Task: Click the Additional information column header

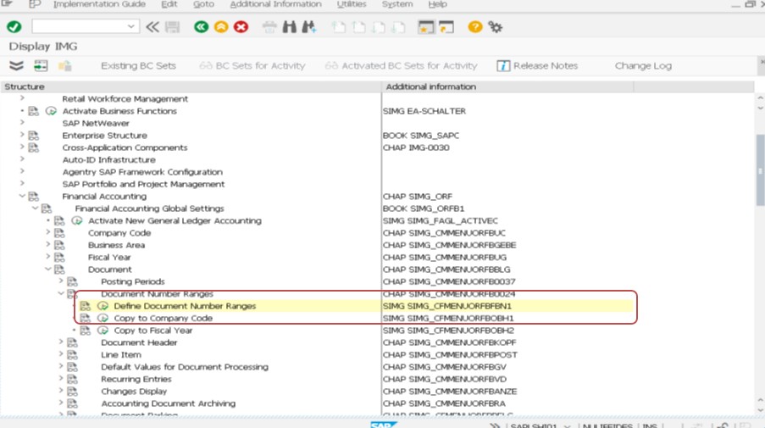Action: coord(507,86)
